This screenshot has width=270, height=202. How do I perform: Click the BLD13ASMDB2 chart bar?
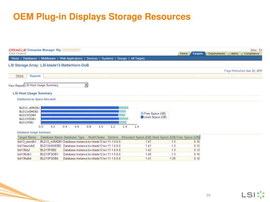tap(84, 111)
